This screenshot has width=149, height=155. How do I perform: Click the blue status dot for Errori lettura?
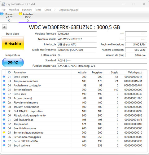point(4,77)
